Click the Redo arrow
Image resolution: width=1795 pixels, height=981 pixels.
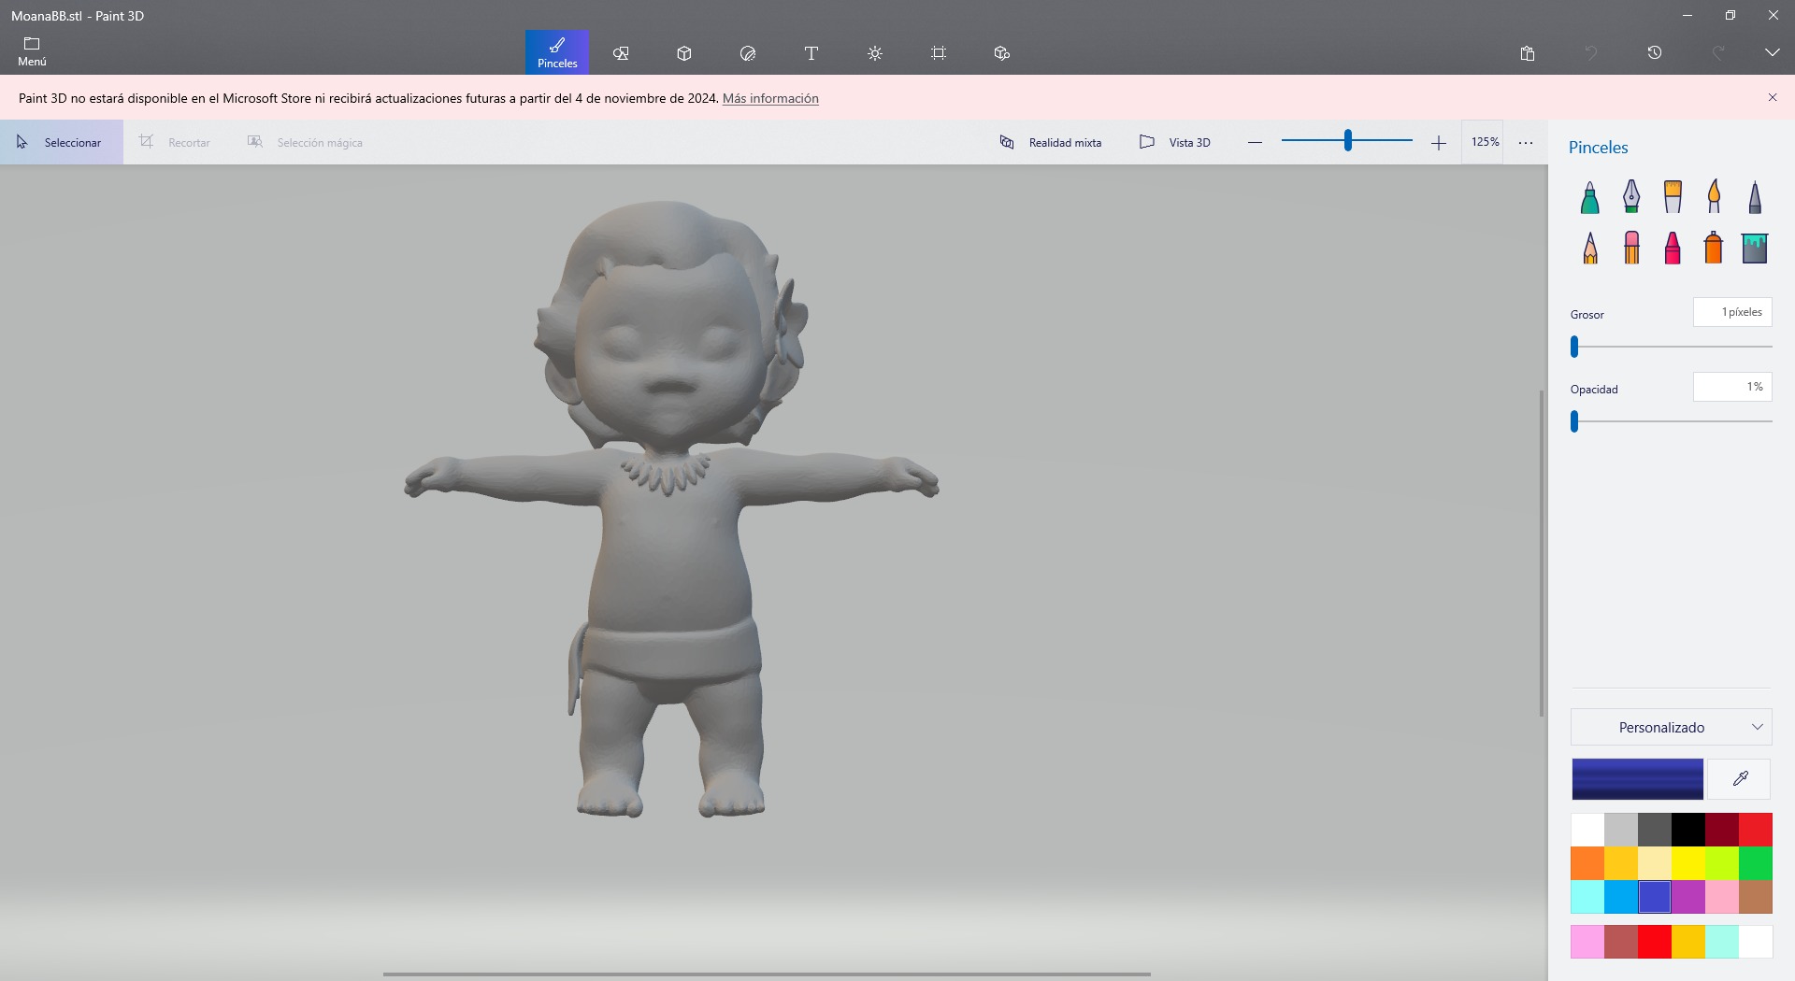tap(1718, 53)
